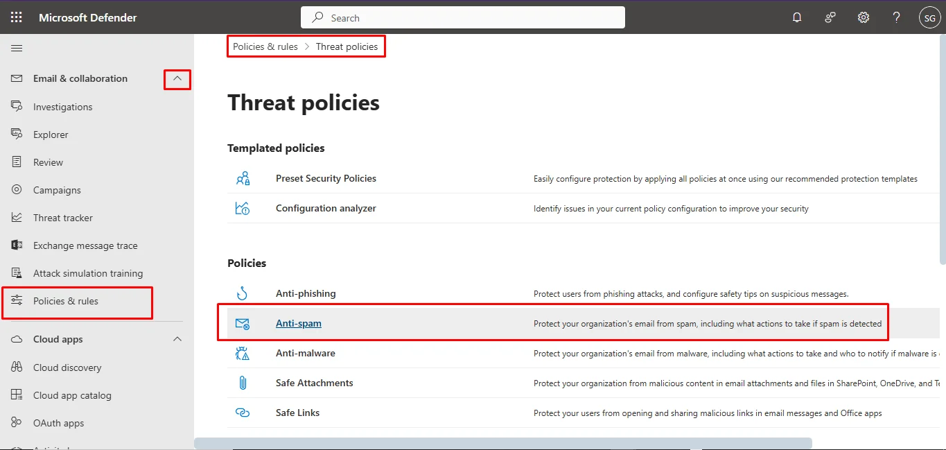Click the Explorer sidebar icon

[x=17, y=134]
